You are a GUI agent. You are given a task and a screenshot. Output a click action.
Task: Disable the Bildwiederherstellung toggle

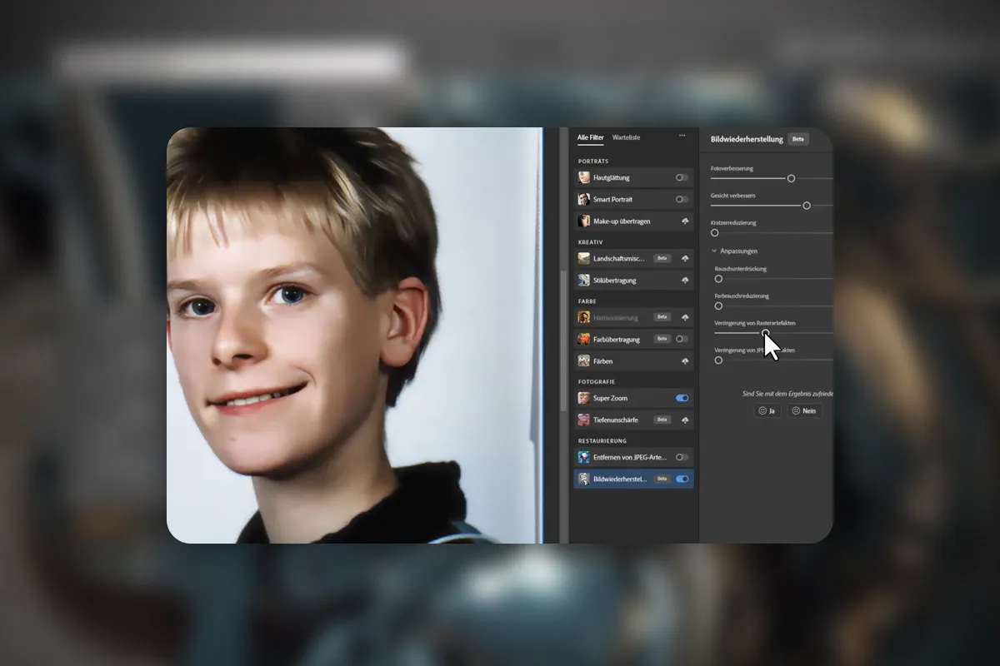682,479
